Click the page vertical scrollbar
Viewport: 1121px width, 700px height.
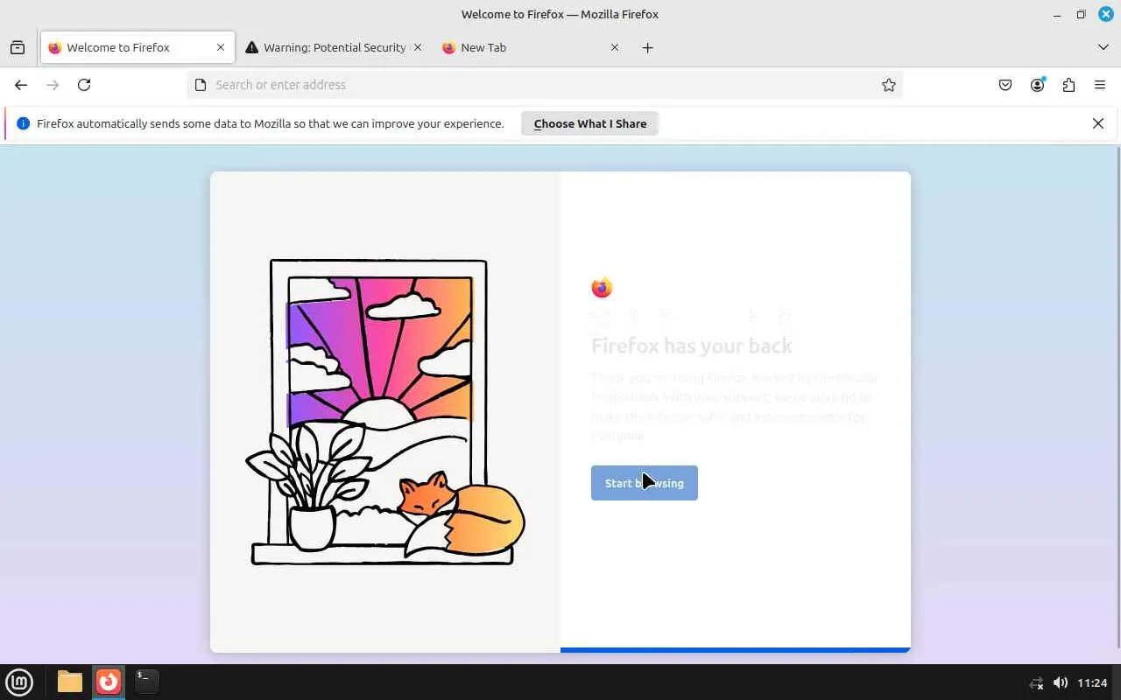pyautogui.click(x=1117, y=398)
